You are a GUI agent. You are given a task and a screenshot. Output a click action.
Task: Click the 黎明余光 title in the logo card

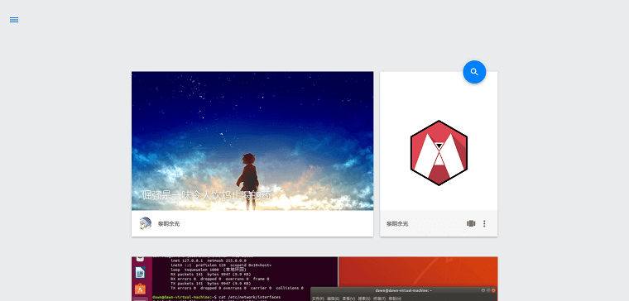[397, 223]
